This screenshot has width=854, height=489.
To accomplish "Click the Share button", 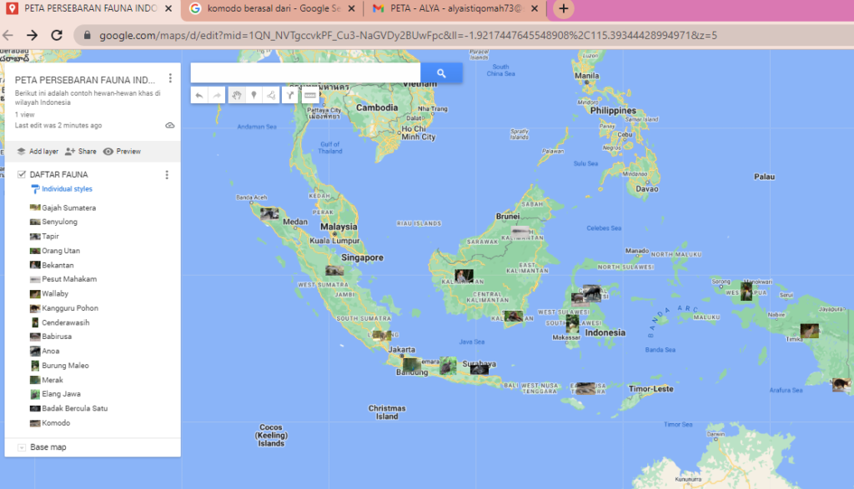I will [81, 152].
